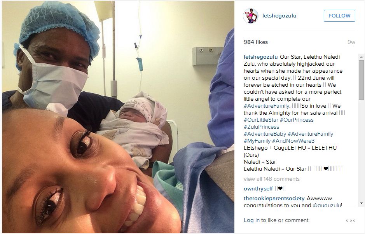Click scrollbar down arrow in comments

[x=361, y=203]
